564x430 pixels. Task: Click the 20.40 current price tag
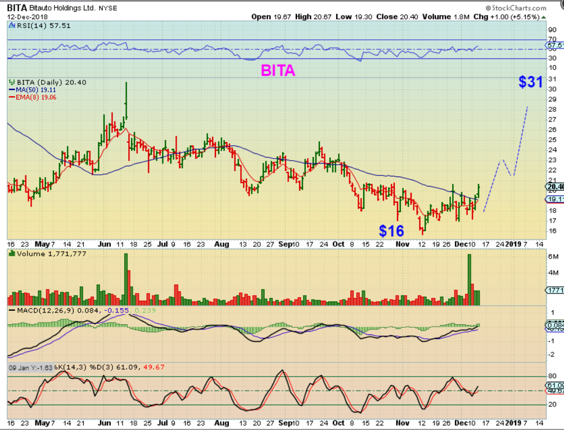[x=554, y=187]
